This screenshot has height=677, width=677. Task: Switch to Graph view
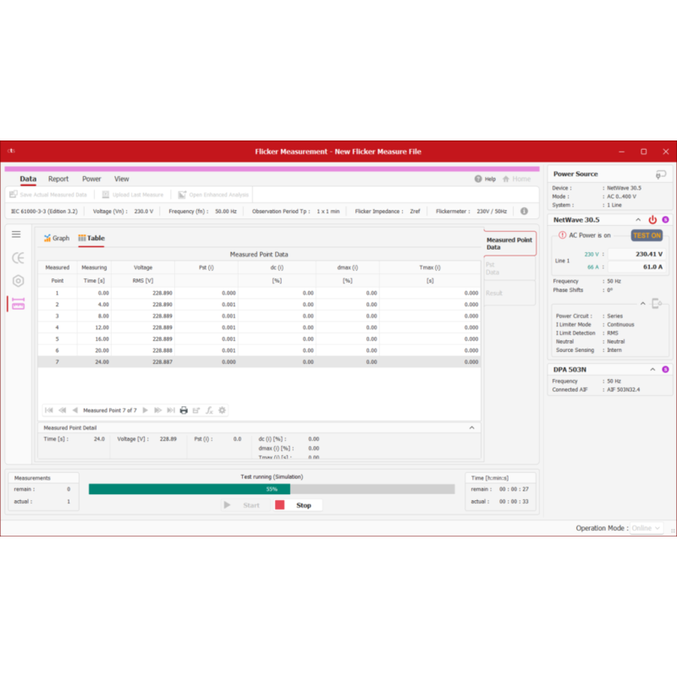pyautogui.click(x=57, y=239)
